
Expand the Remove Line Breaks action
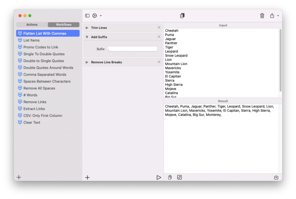(x=87, y=62)
